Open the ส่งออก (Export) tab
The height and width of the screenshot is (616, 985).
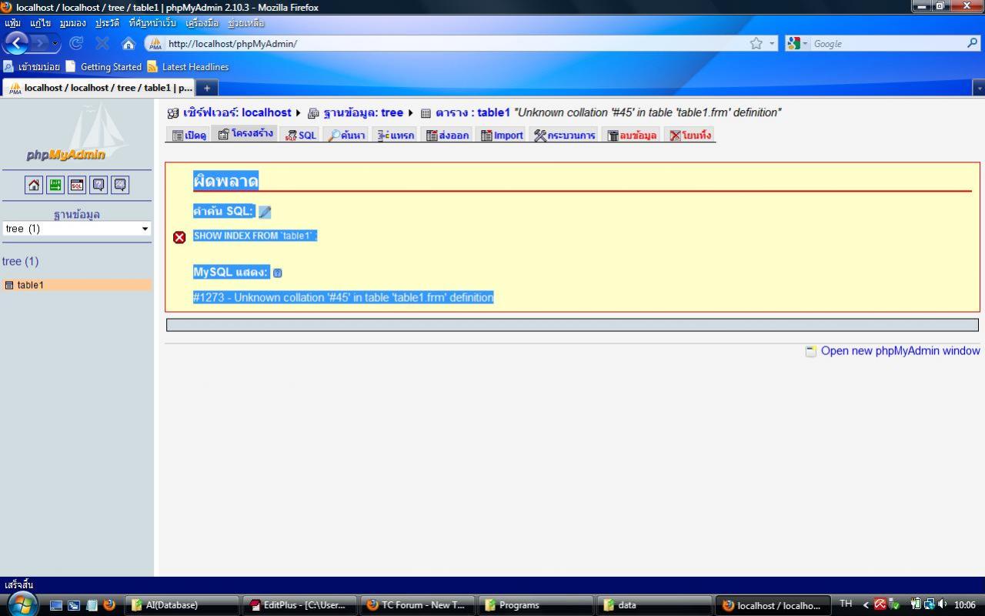pos(448,136)
